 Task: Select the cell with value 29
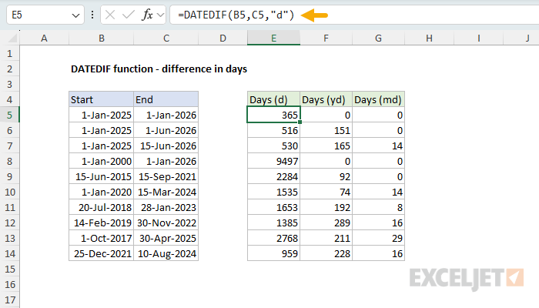point(378,238)
